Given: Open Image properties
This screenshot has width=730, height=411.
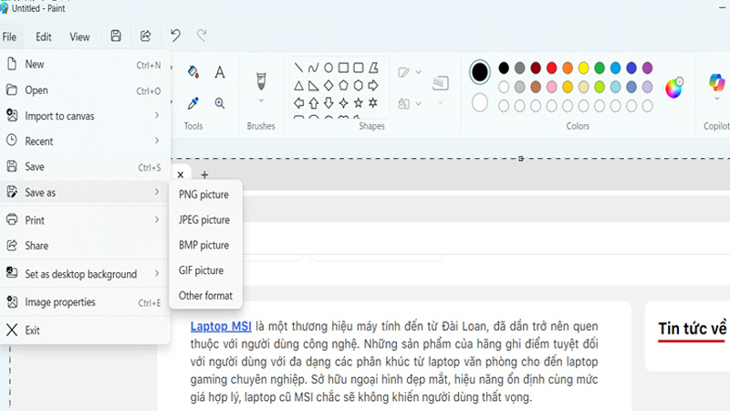Looking at the screenshot, I should (84, 302).
